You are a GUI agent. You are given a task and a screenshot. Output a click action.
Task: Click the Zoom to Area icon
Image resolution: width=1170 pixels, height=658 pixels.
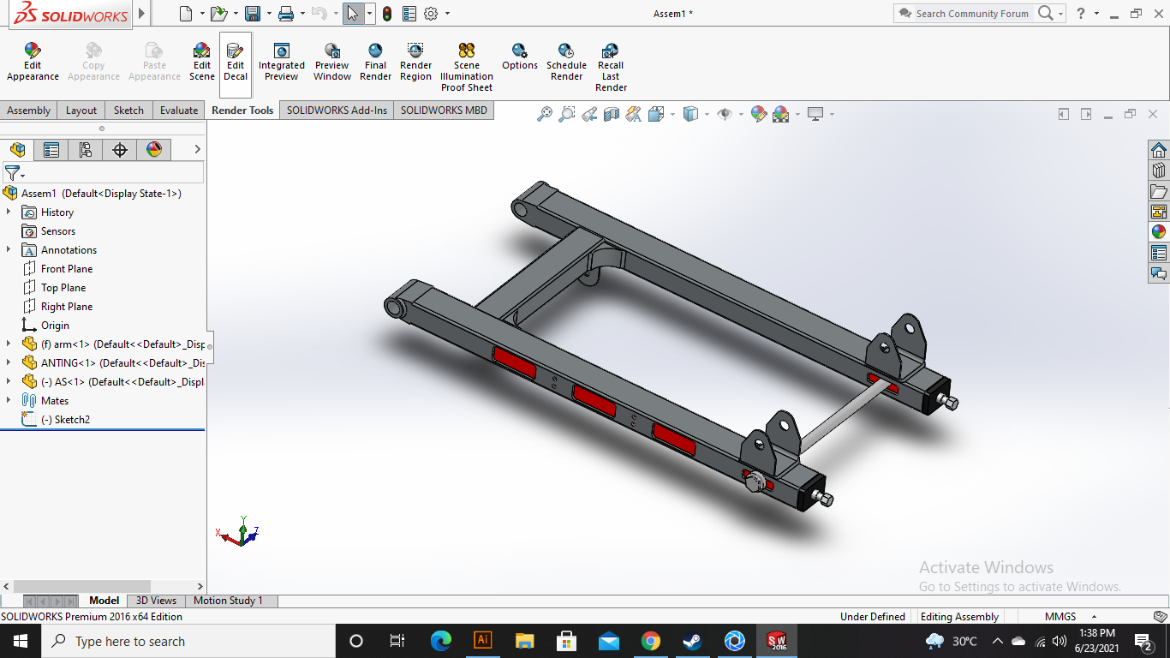[566, 114]
